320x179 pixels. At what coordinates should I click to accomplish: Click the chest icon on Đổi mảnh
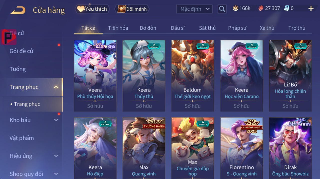tap(121, 9)
